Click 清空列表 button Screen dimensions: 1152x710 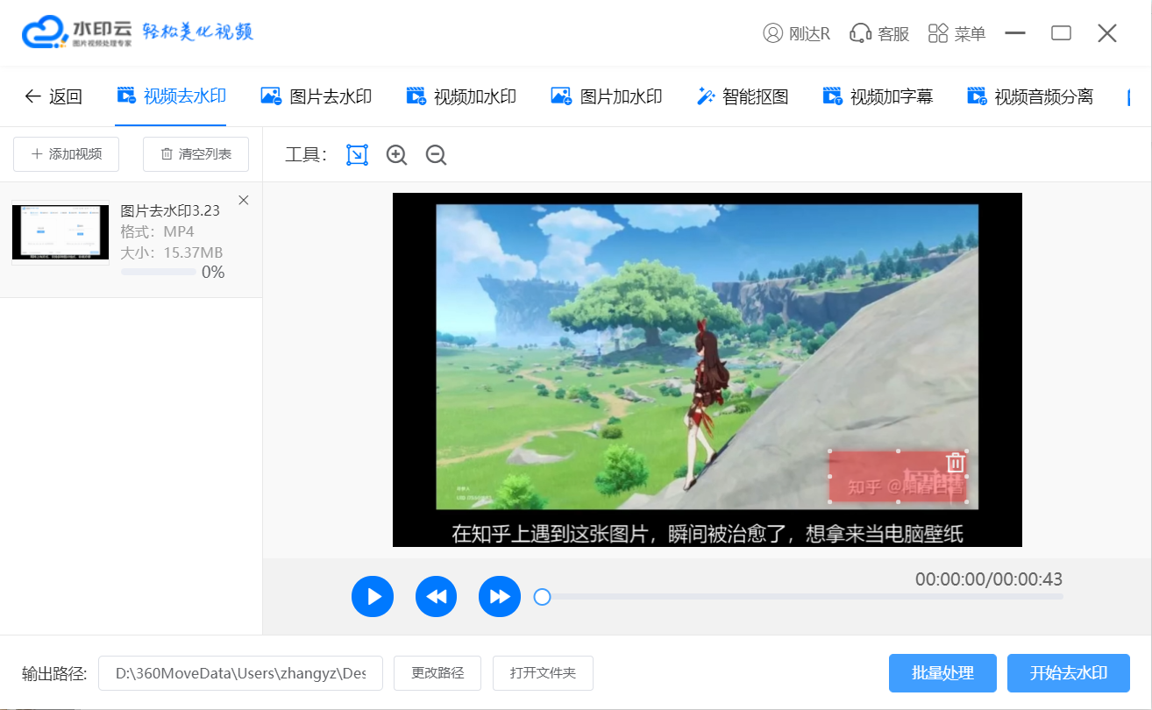pos(196,154)
